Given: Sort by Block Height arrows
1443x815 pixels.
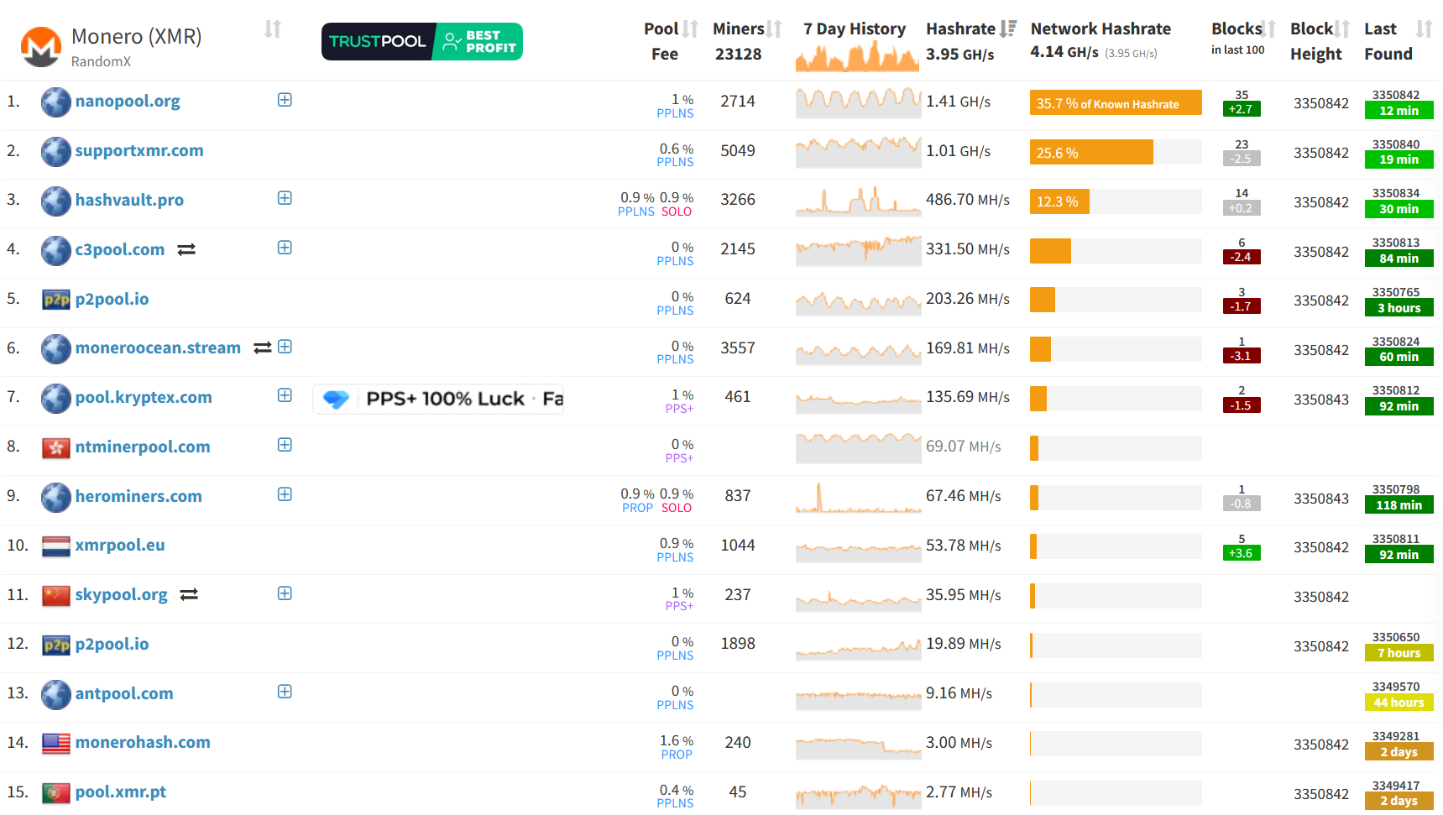Looking at the screenshot, I should pos(1341,29).
